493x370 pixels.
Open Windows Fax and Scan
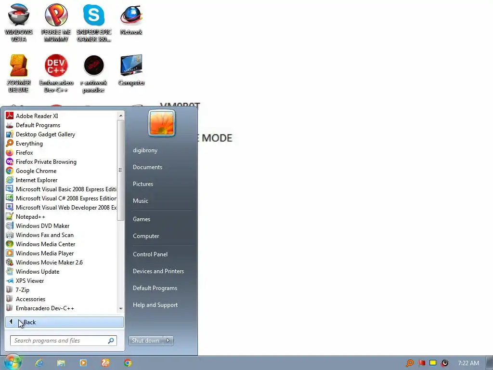[61, 235]
